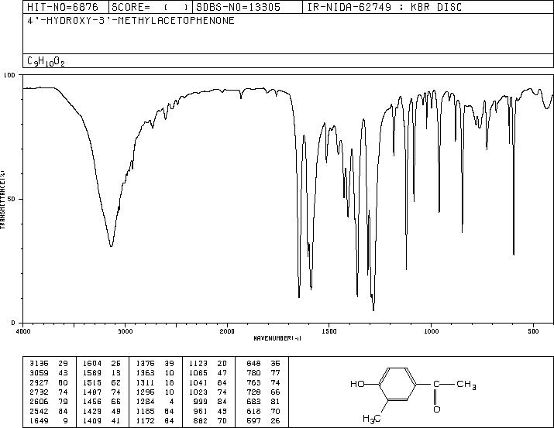
Task: Select the 1409 peak table entry
Action: pos(102,420)
